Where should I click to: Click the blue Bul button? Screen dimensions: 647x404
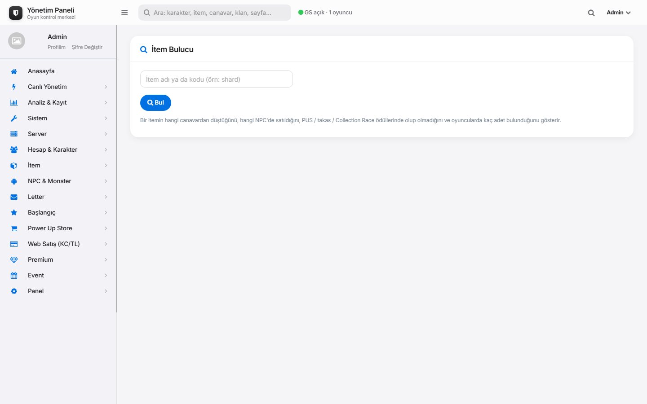tap(155, 102)
